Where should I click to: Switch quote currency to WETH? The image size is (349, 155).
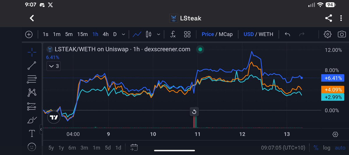(x=266, y=35)
